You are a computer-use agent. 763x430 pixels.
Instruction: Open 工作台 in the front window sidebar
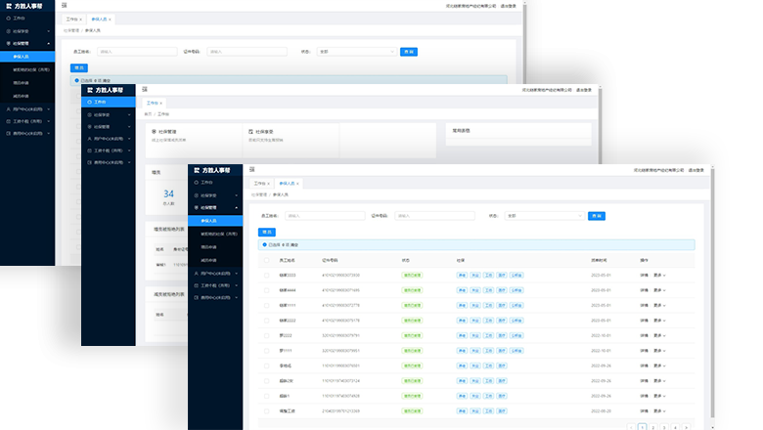tap(206, 182)
